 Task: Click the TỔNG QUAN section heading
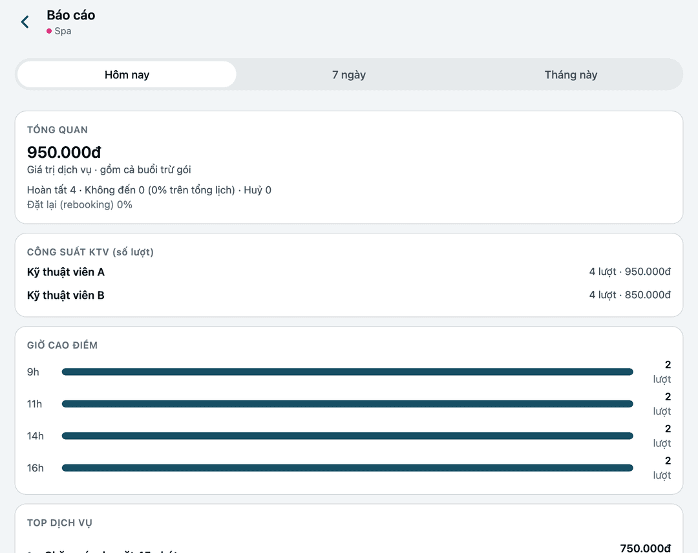(x=58, y=129)
